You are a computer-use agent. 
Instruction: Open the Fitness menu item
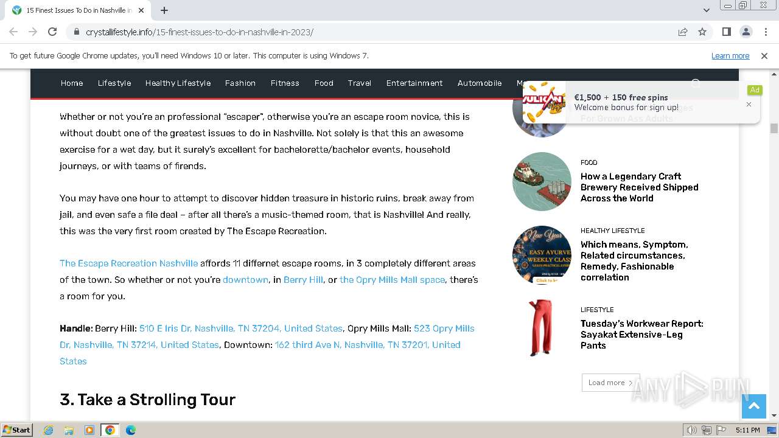pyautogui.click(x=285, y=83)
